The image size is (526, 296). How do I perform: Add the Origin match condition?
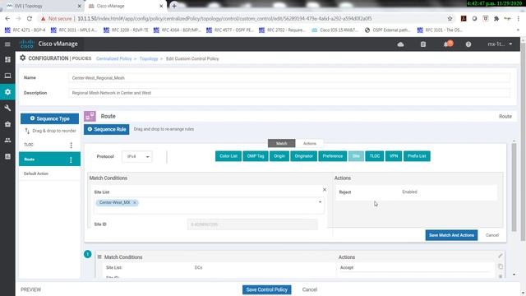[279, 156]
